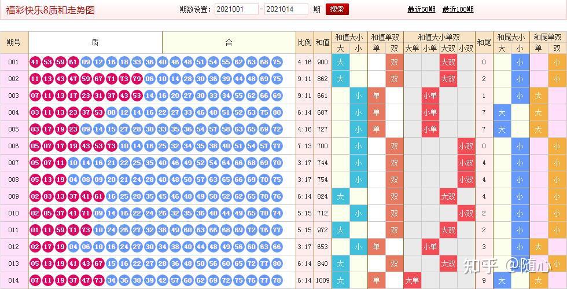This screenshot has height=289, width=567.
Task: Click the 小双 cell in row 010
Action: pos(466,213)
